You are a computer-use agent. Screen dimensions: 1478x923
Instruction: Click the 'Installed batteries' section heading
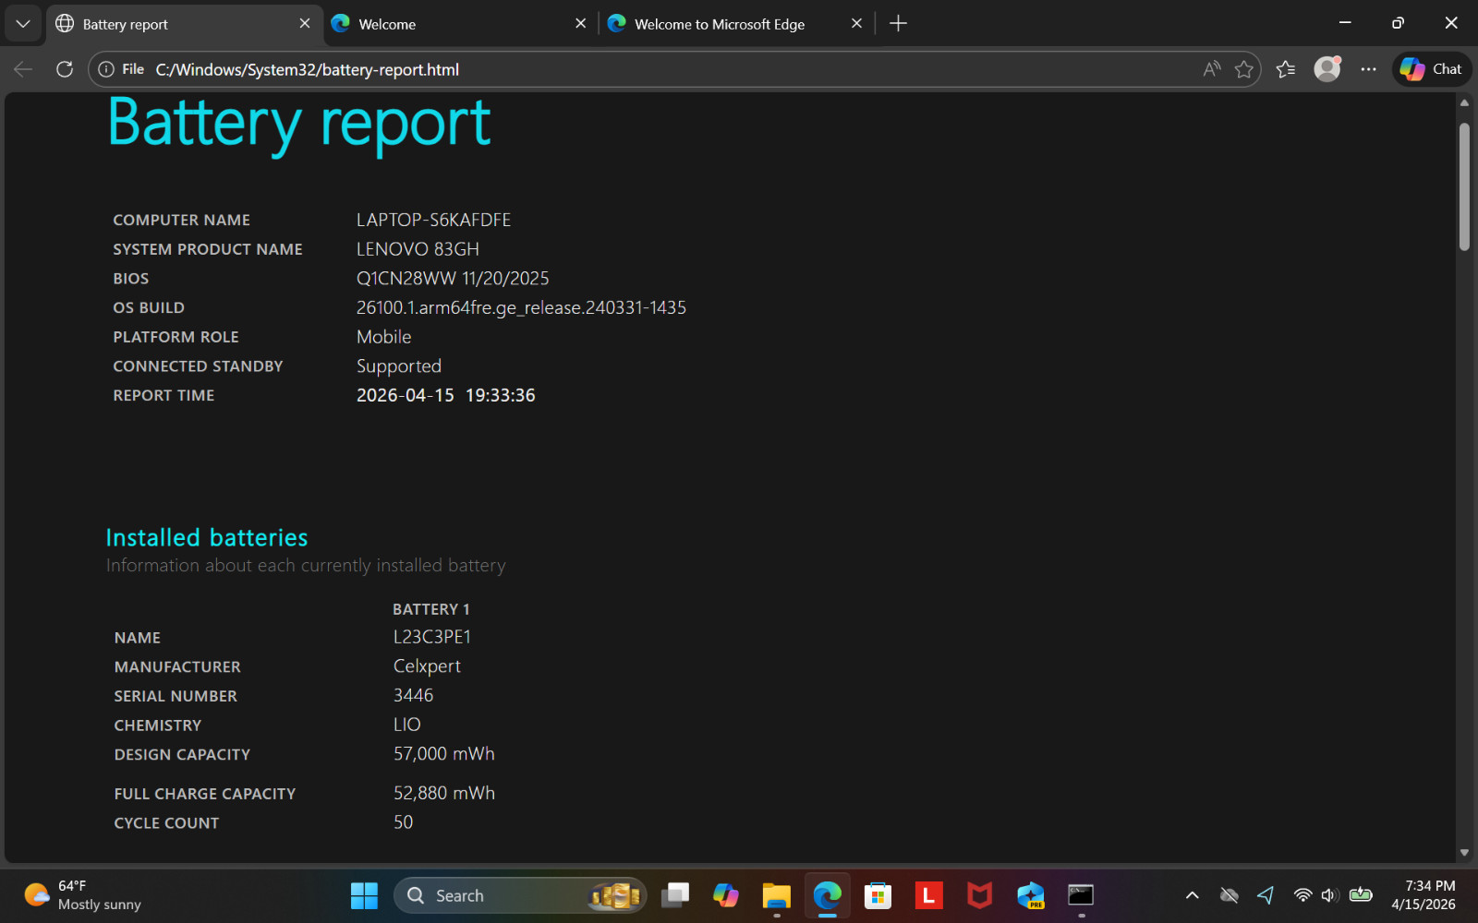207,537
